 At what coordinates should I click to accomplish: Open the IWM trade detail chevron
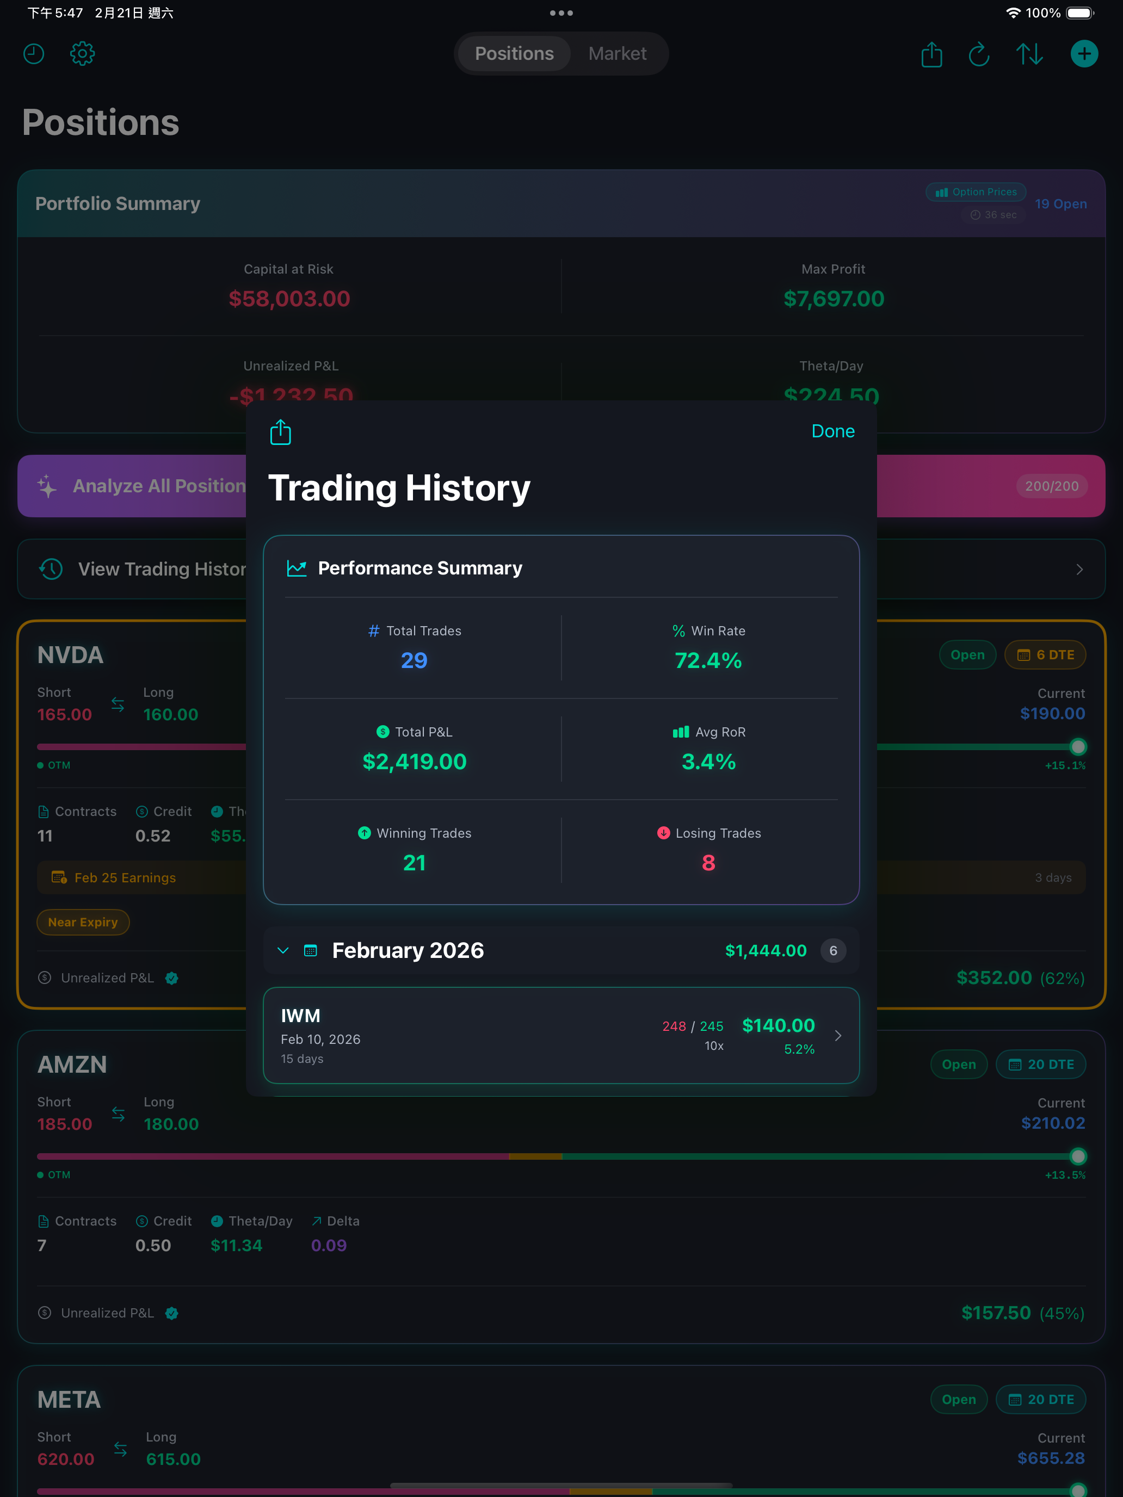(838, 1036)
